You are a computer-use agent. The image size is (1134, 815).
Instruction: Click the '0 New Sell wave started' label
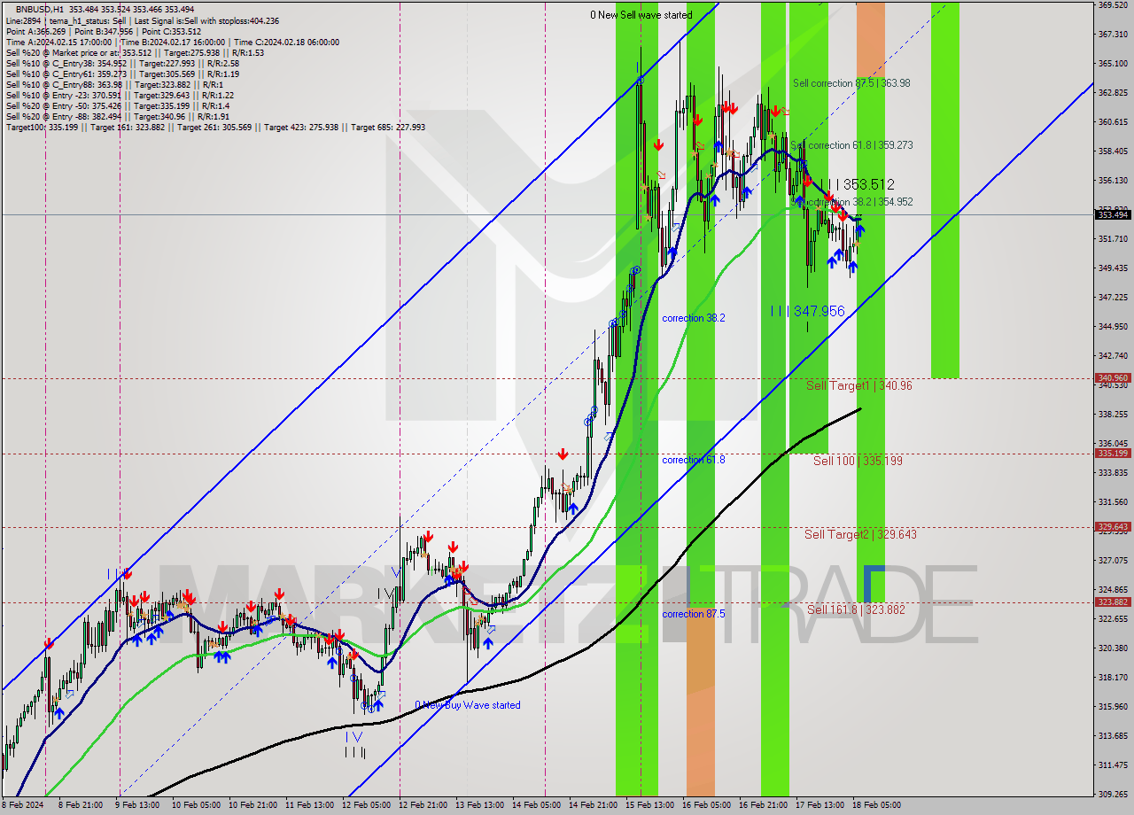641,15
